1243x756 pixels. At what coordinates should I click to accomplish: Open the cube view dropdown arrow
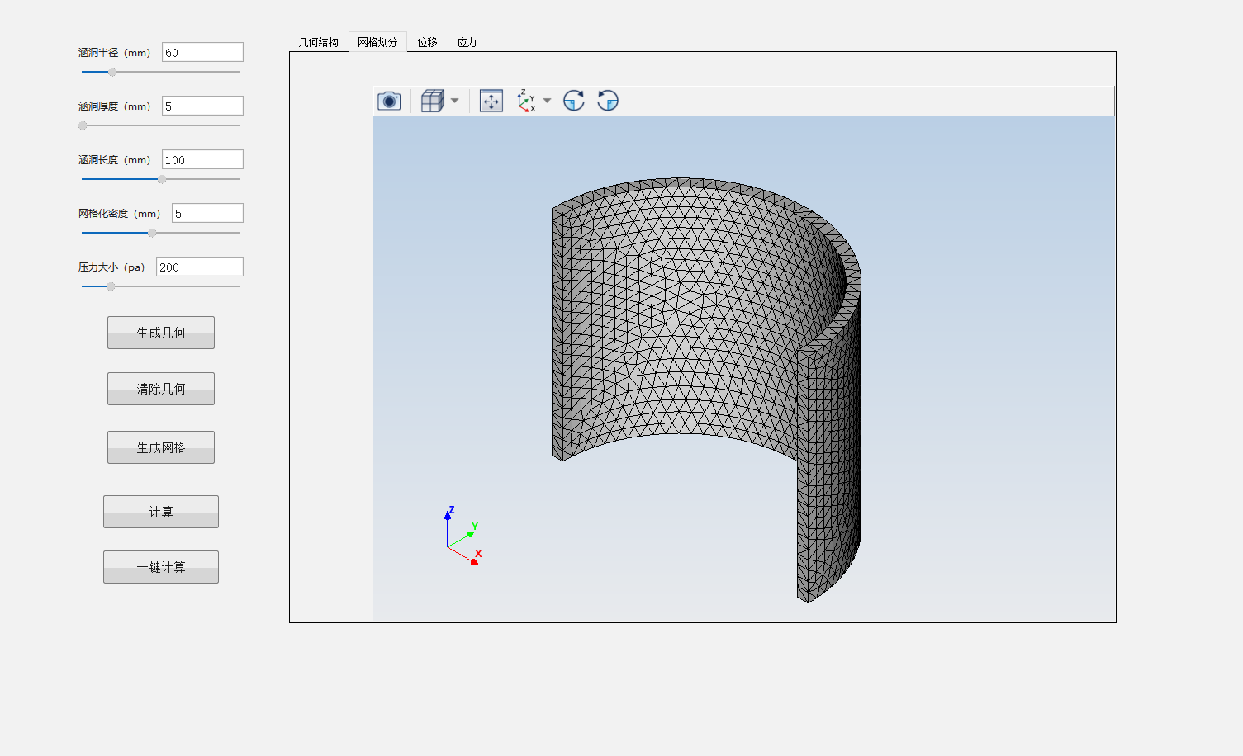[x=454, y=101]
